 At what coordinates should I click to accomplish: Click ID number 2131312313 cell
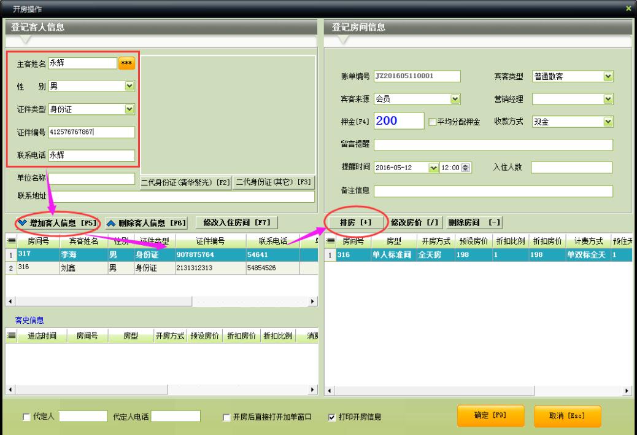click(x=210, y=268)
